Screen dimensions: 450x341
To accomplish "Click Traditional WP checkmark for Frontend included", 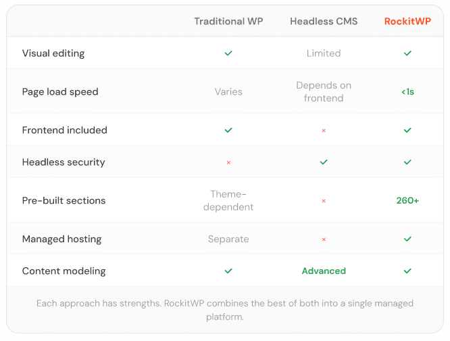I will coord(228,130).
